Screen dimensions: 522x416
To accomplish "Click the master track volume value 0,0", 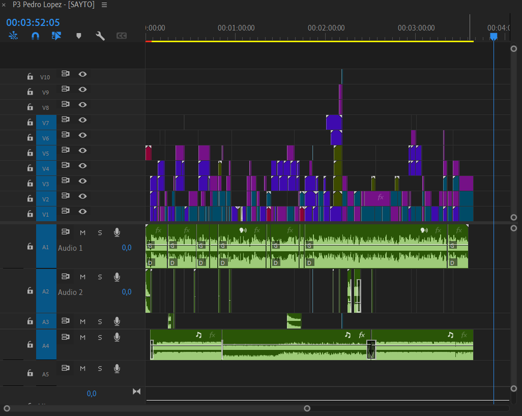I will 92,394.
